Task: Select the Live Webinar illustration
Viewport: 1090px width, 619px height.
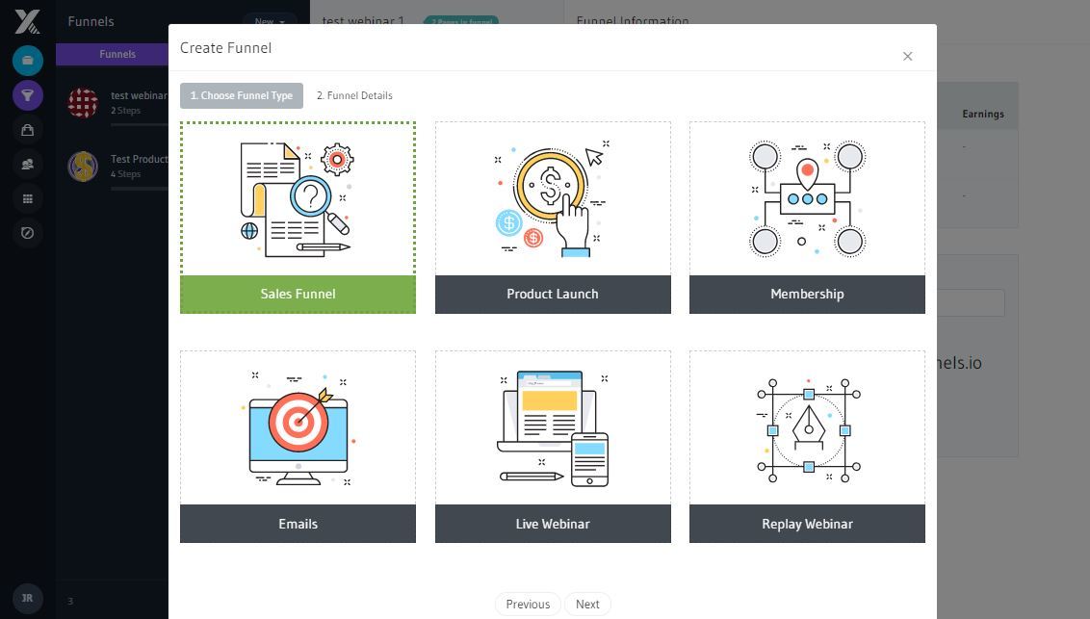Action: tap(553, 428)
